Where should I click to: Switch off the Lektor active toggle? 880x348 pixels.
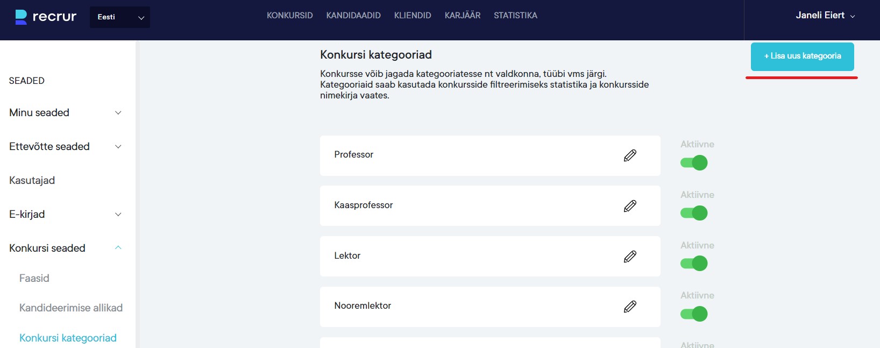[x=694, y=264]
